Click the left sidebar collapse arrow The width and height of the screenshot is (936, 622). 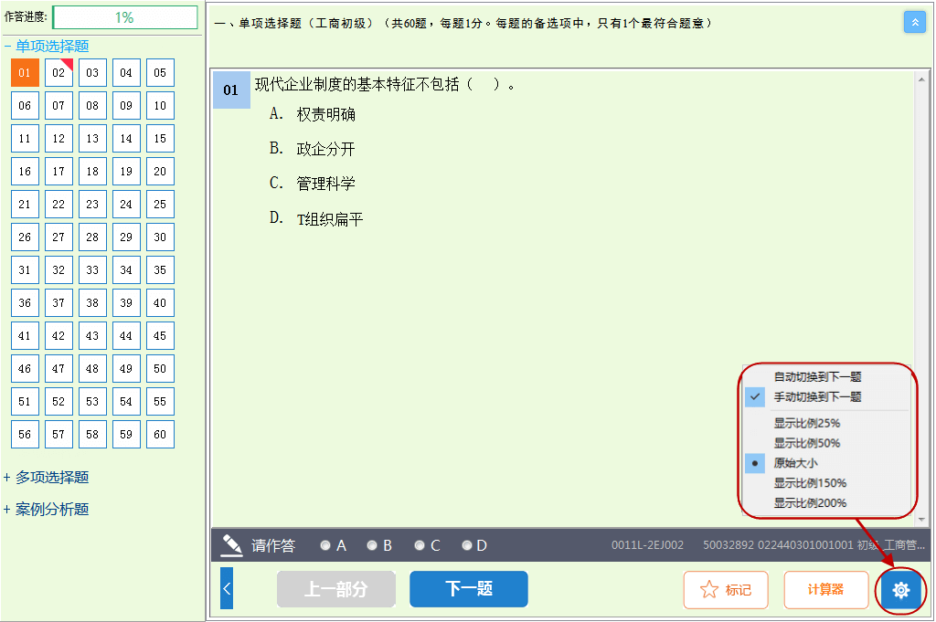pyautogui.click(x=226, y=588)
